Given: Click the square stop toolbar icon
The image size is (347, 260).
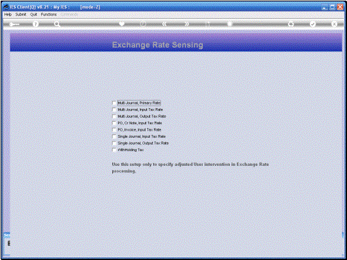Looking at the screenshot, I should click(230, 24).
